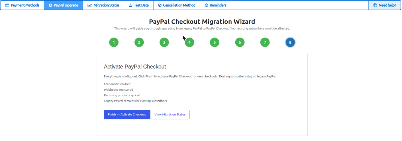Click Finish — Activate Checkout button
The width and height of the screenshot is (402, 141).
click(127, 115)
